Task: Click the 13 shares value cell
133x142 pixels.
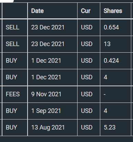Action: (115, 44)
